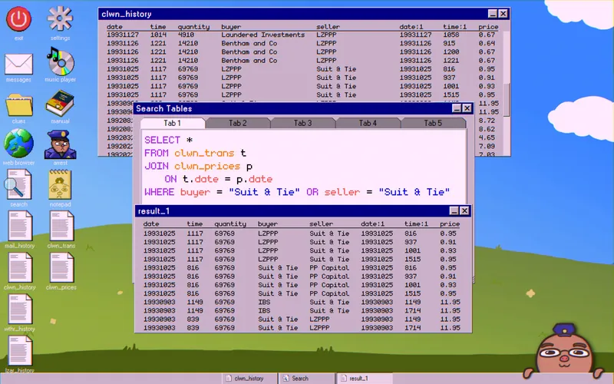This screenshot has height=384, width=614.
Task: Open the lzer_history file icon
Action: tap(20, 351)
